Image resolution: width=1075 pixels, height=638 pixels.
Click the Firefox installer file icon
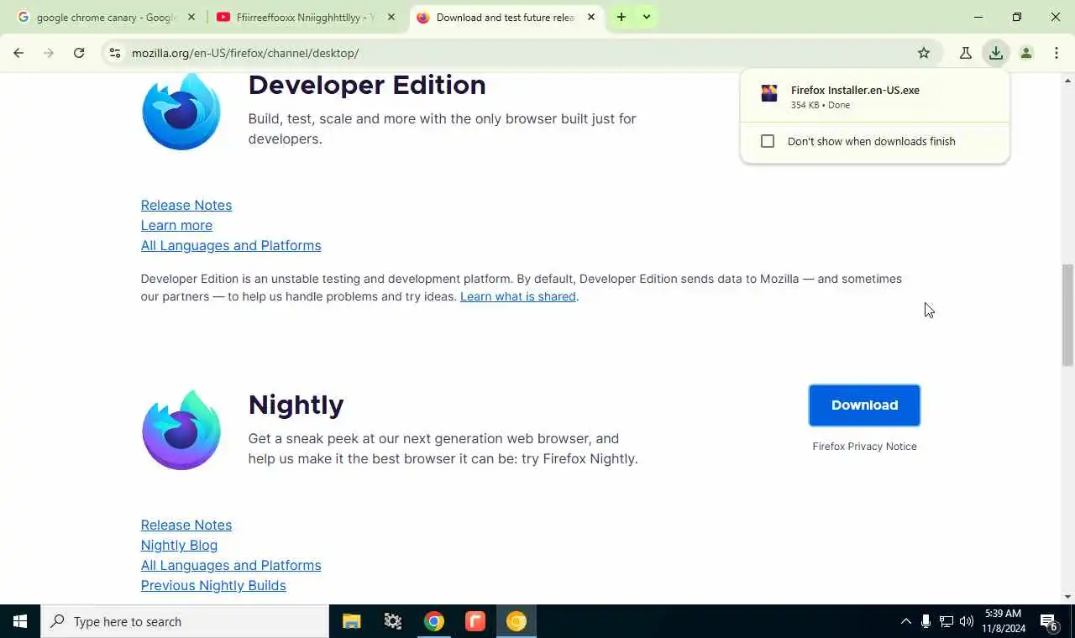click(x=769, y=94)
